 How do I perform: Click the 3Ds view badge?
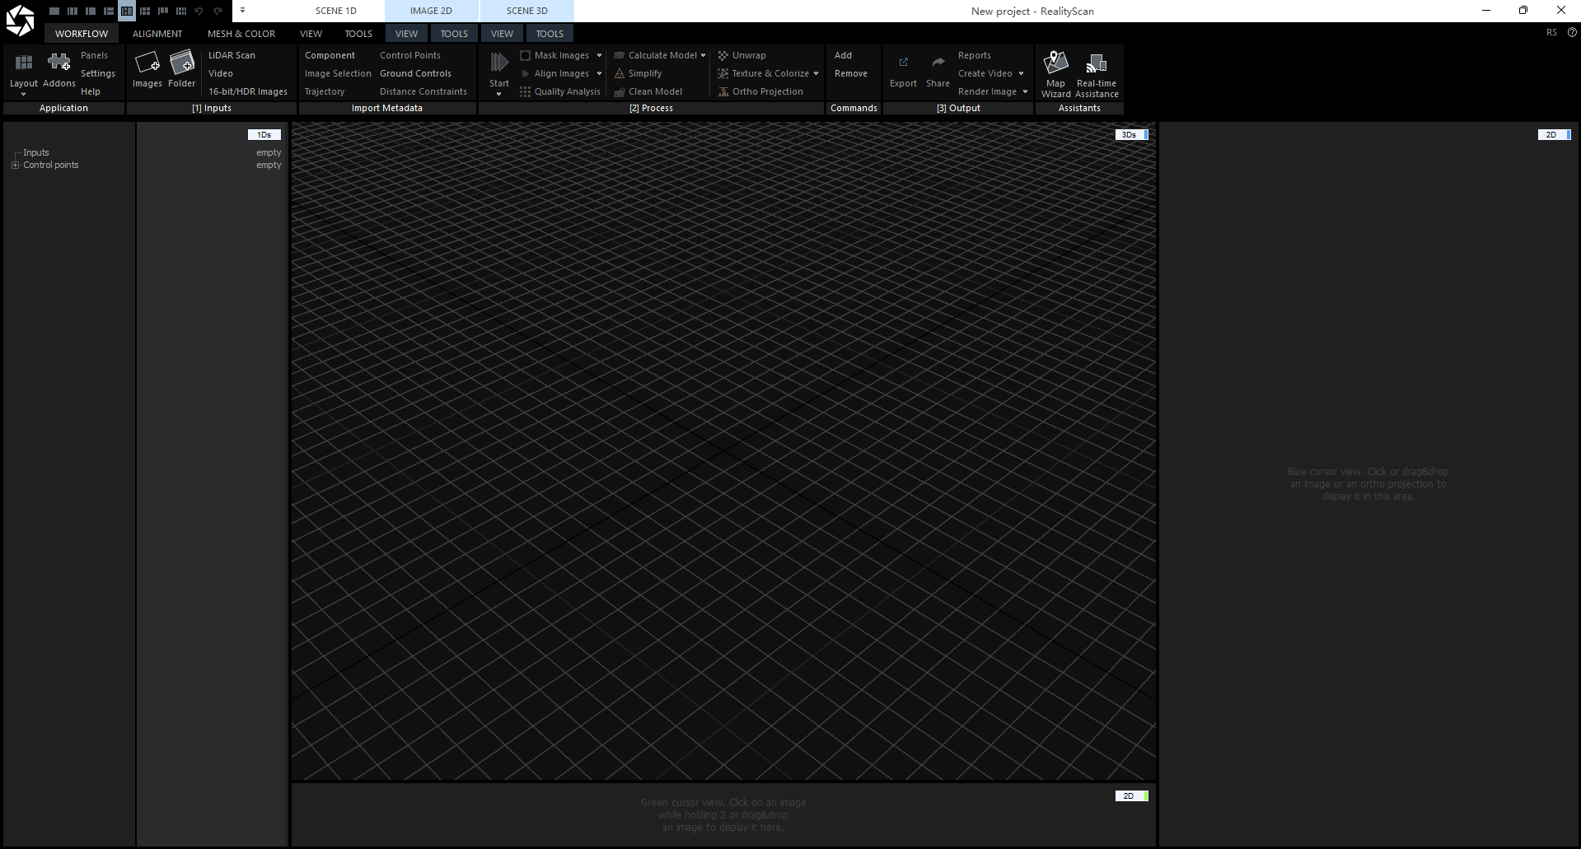(1131, 134)
